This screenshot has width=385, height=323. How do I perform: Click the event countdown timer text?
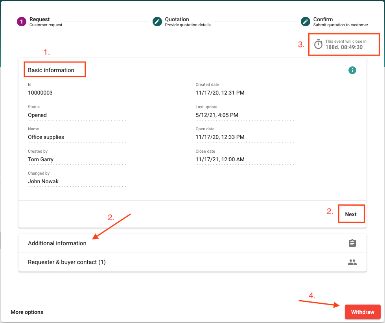[x=344, y=47]
